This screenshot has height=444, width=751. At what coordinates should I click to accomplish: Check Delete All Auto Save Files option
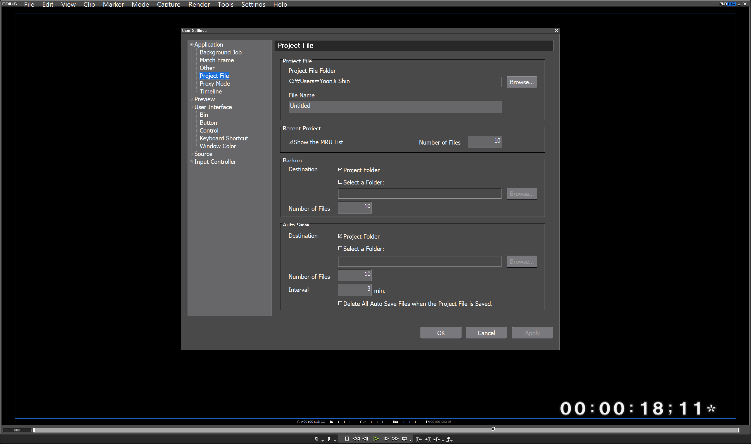click(x=340, y=303)
